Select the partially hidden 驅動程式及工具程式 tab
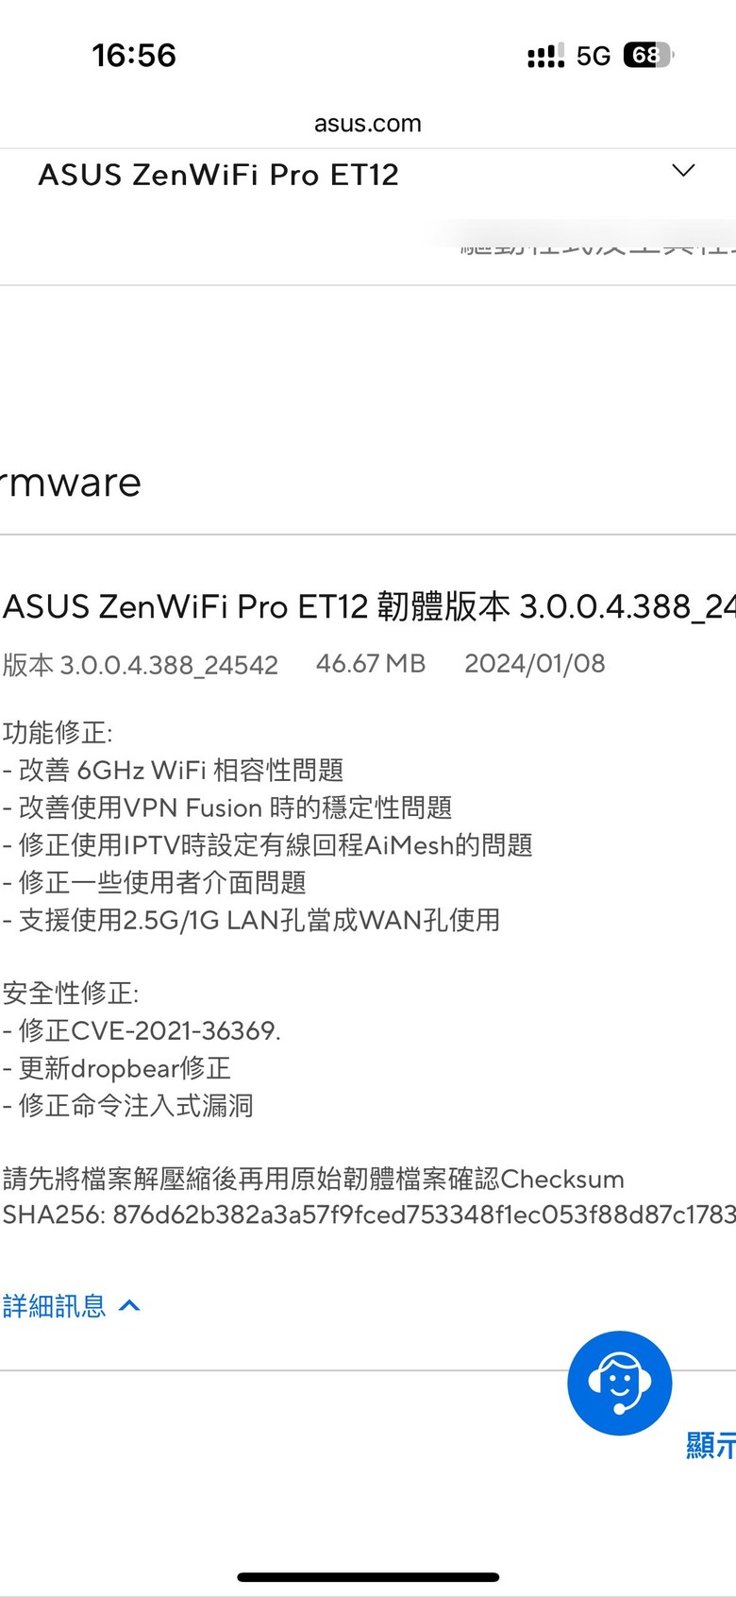736x1597 pixels. click(x=594, y=247)
